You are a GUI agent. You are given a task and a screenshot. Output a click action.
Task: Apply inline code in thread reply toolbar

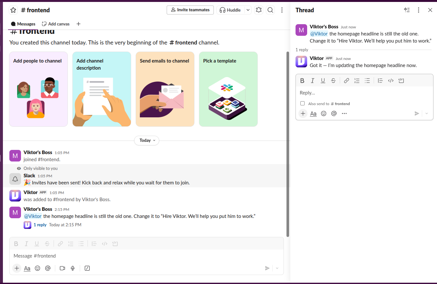tap(391, 81)
